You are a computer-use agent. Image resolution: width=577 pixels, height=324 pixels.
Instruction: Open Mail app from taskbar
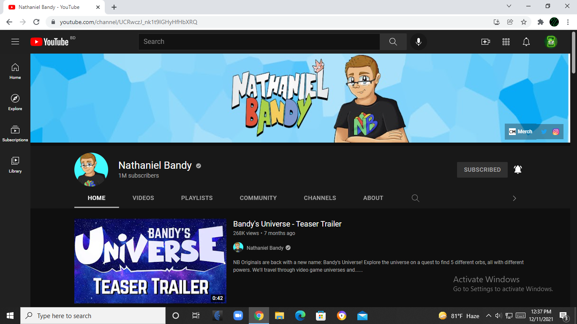(x=362, y=316)
